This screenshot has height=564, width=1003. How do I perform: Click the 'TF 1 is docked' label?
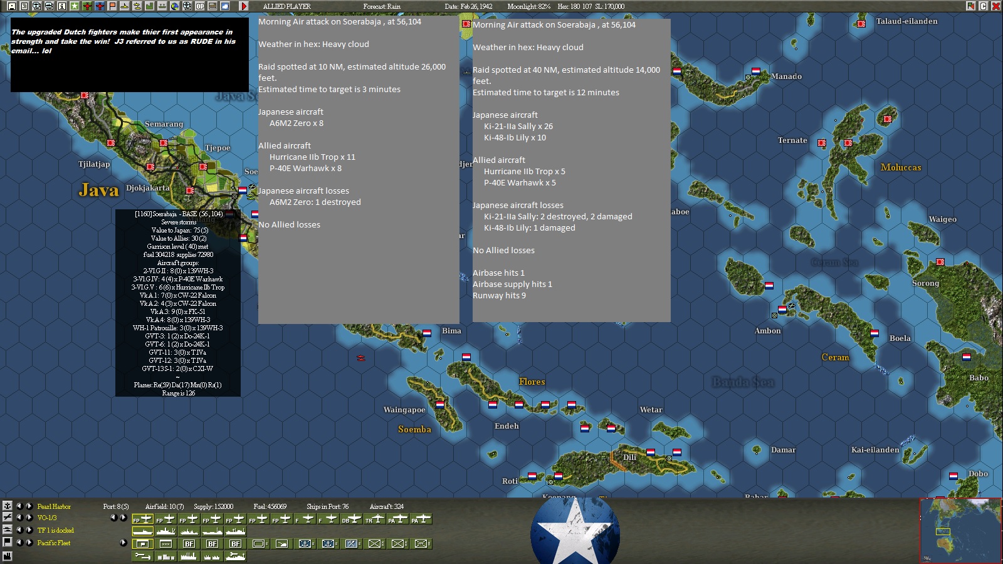pos(56,530)
